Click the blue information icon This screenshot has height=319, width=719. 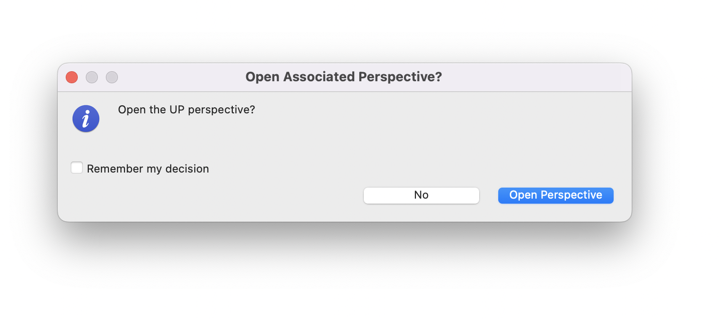(86, 119)
